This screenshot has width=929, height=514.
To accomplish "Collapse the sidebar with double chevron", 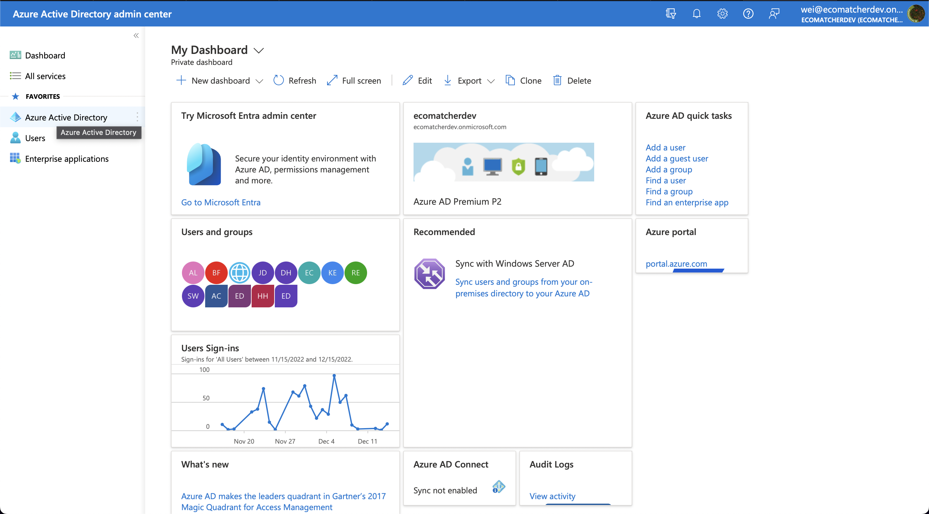I will [x=136, y=36].
